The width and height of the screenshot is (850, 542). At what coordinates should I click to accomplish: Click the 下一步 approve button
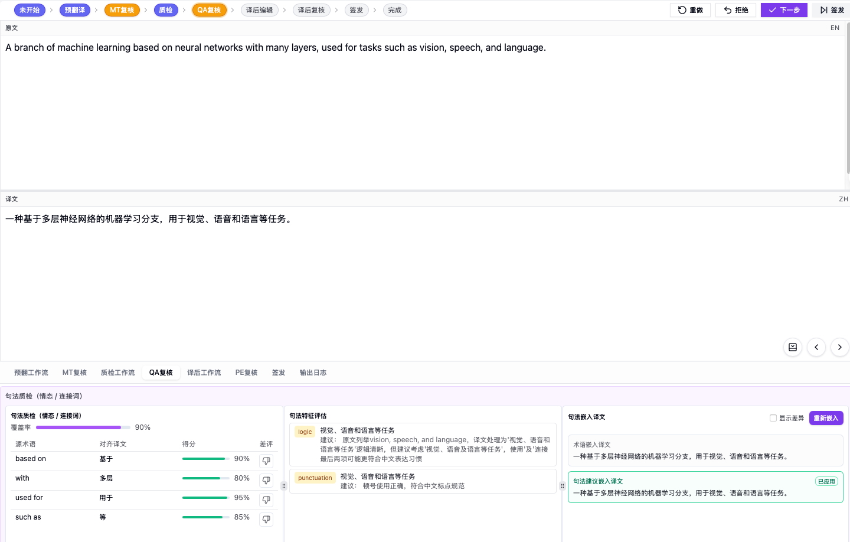pyautogui.click(x=784, y=9)
